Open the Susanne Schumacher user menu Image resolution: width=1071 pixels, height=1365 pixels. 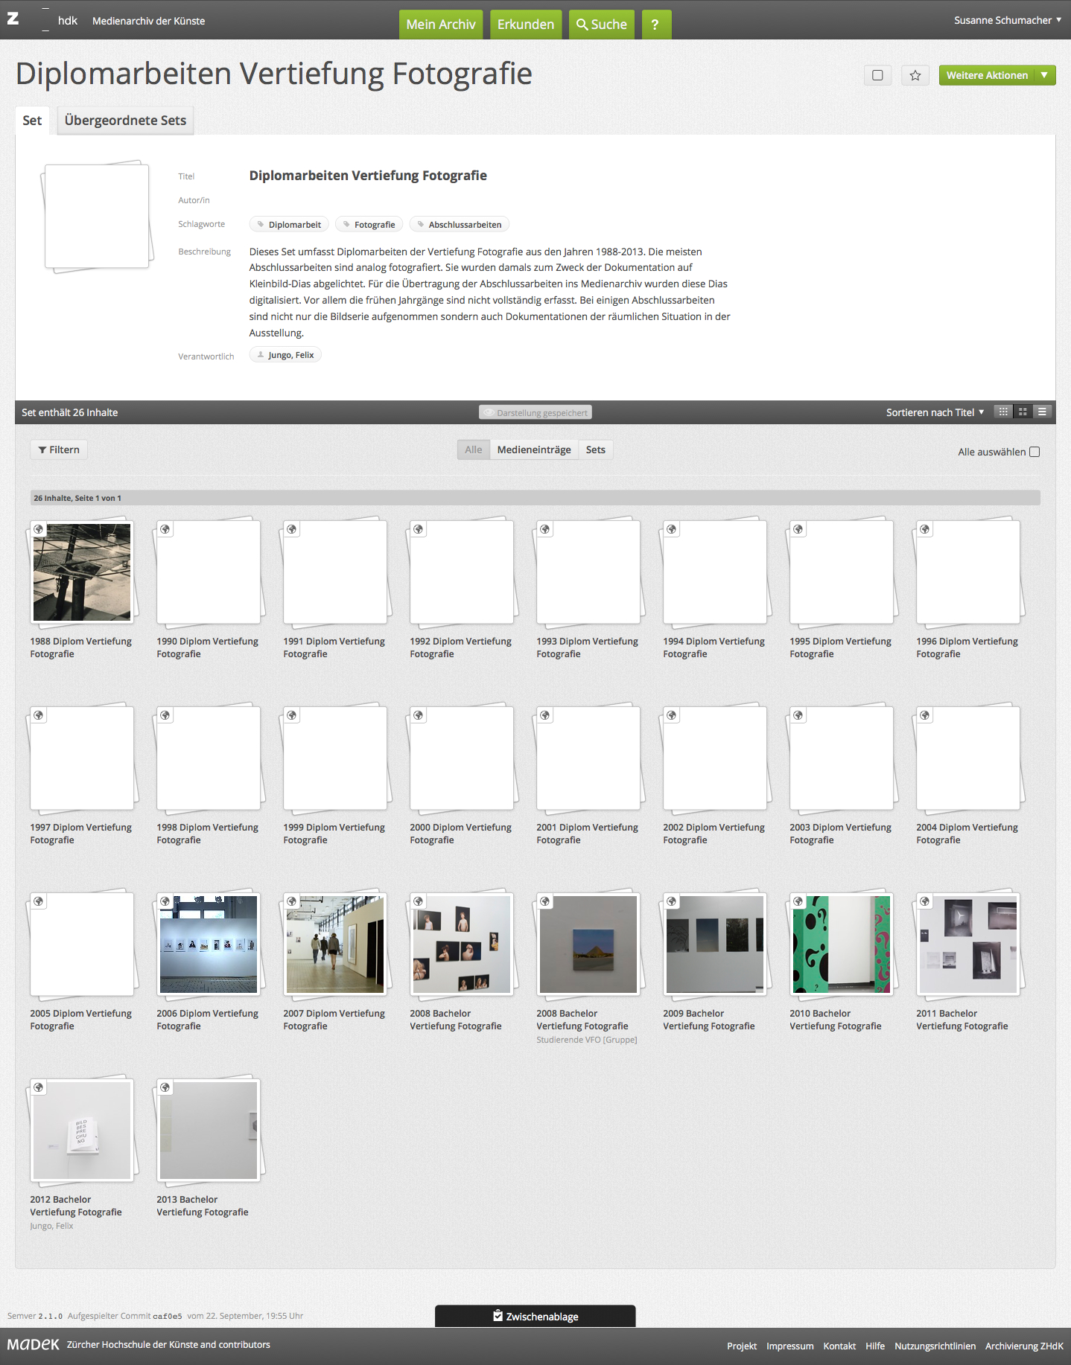coord(1007,20)
